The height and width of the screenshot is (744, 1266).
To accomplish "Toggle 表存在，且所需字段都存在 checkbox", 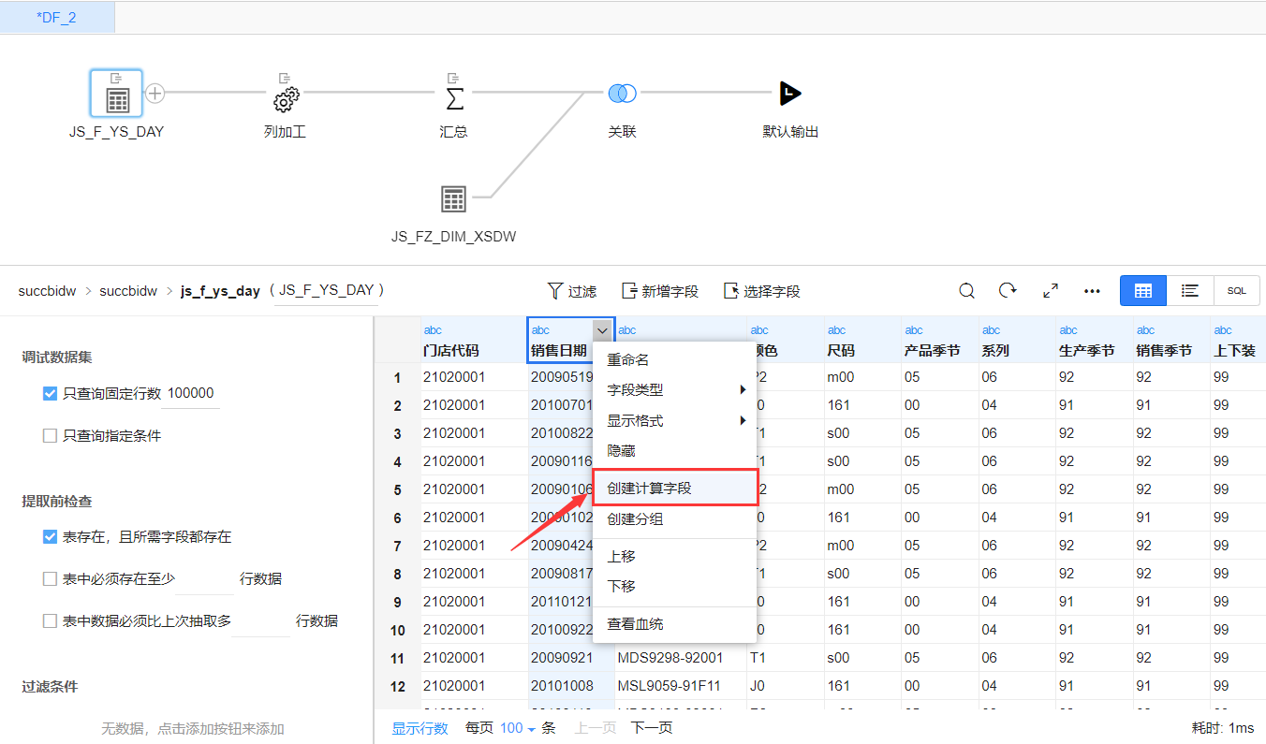I will click(x=51, y=537).
